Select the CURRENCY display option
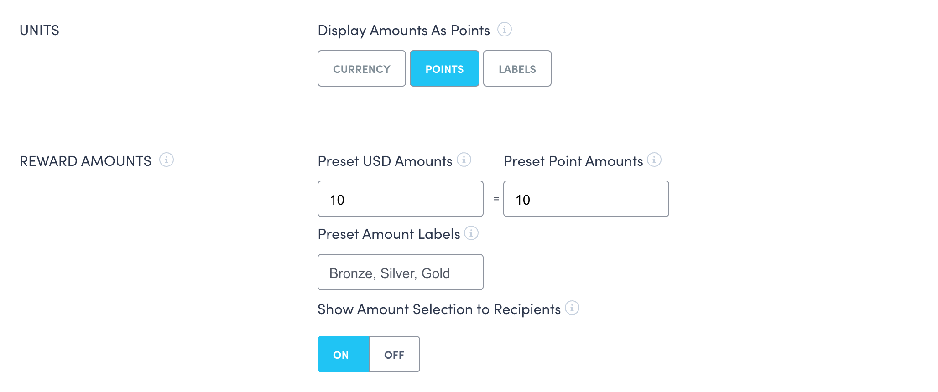The width and height of the screenshot is (938, 392). click(361, 69)
